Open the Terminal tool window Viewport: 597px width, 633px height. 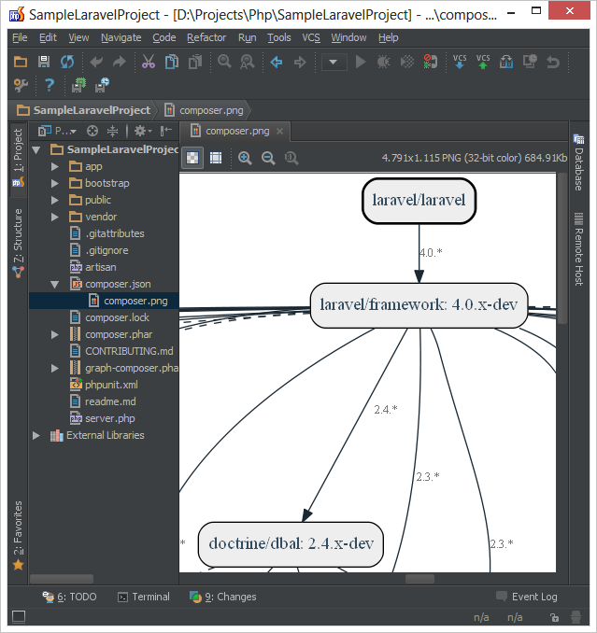pyautogui.click(x=144, y=597)
